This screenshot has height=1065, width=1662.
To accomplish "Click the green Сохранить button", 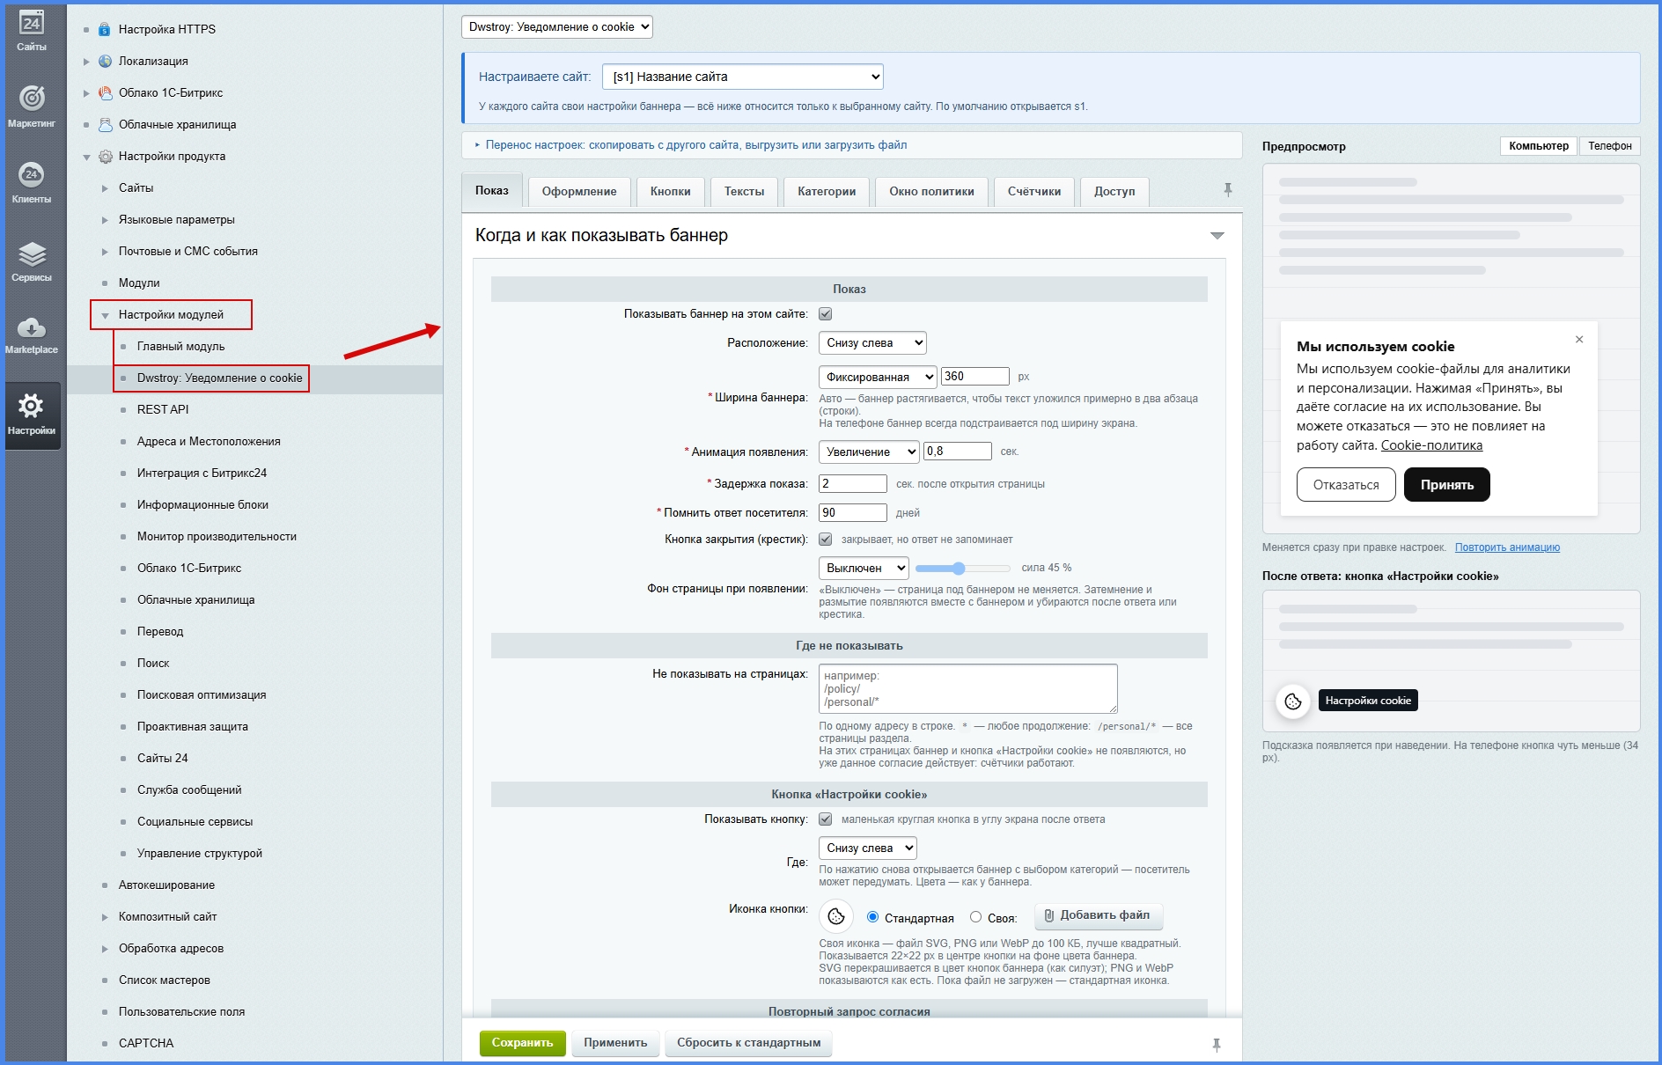I will (x=522, y=1043).
